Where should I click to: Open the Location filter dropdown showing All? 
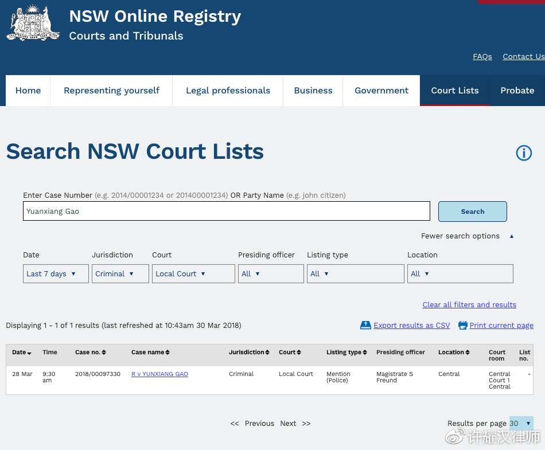pyautogui.click(x=460, y=273)
